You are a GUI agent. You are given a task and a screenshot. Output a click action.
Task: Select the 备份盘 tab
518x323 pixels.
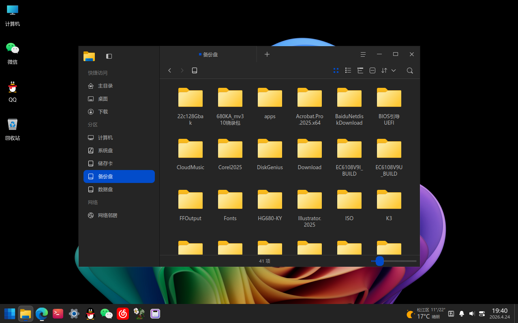(208, 54)
